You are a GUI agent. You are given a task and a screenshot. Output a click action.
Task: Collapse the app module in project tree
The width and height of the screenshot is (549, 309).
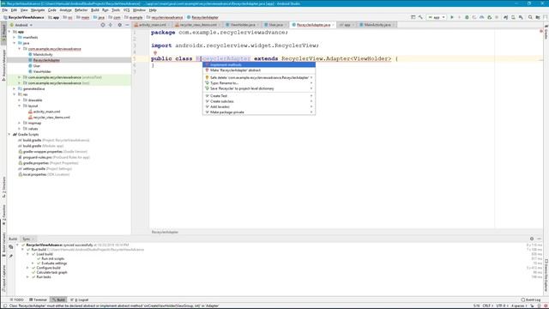[x=9, y=32]
